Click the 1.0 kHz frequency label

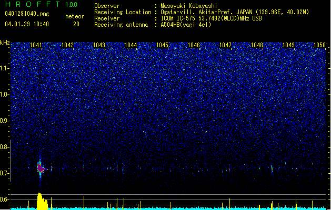point(5,94)
